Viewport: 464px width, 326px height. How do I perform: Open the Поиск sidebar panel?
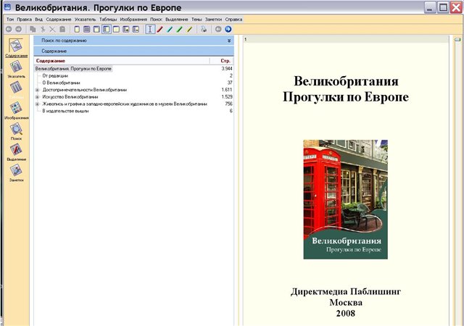pos(15,130)
